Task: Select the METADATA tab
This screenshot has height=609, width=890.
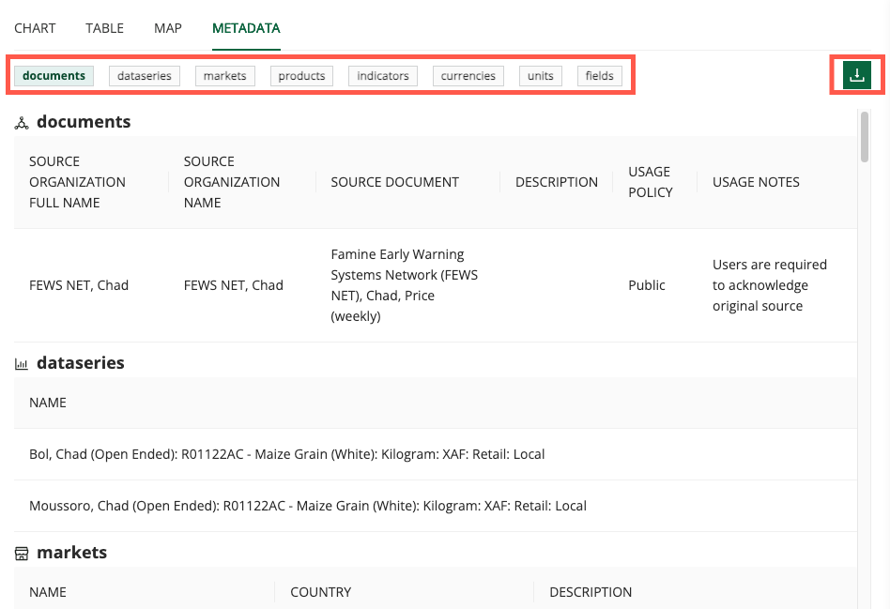Action: click(245, 28)
